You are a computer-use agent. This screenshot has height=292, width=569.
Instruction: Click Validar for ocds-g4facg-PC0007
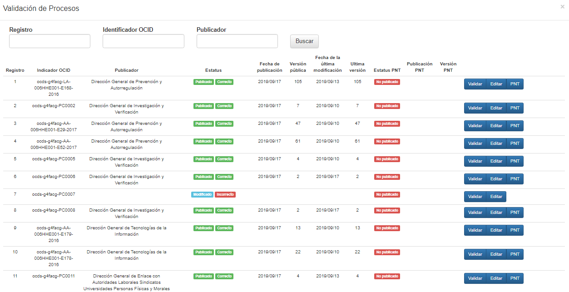pyautogui.click(x=475, y=197)
